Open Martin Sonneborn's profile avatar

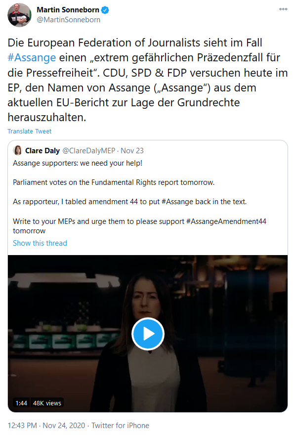19,15
